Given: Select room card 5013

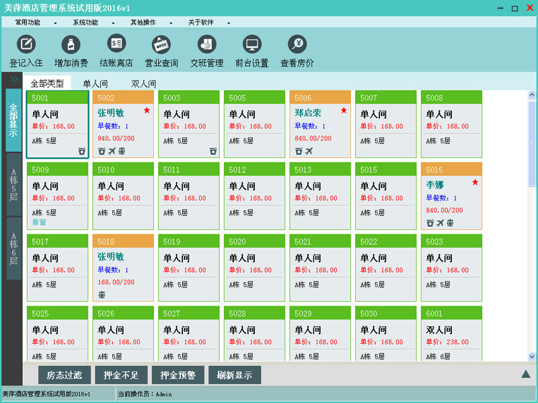Looking at the screenshot, I should point(320,196).
